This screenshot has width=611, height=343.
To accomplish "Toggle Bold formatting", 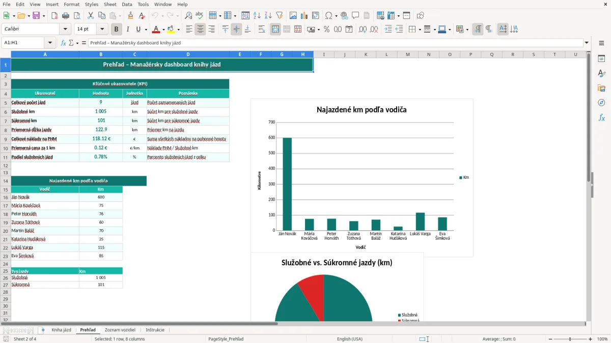I will pyautogui.click(x=117, y=29).
